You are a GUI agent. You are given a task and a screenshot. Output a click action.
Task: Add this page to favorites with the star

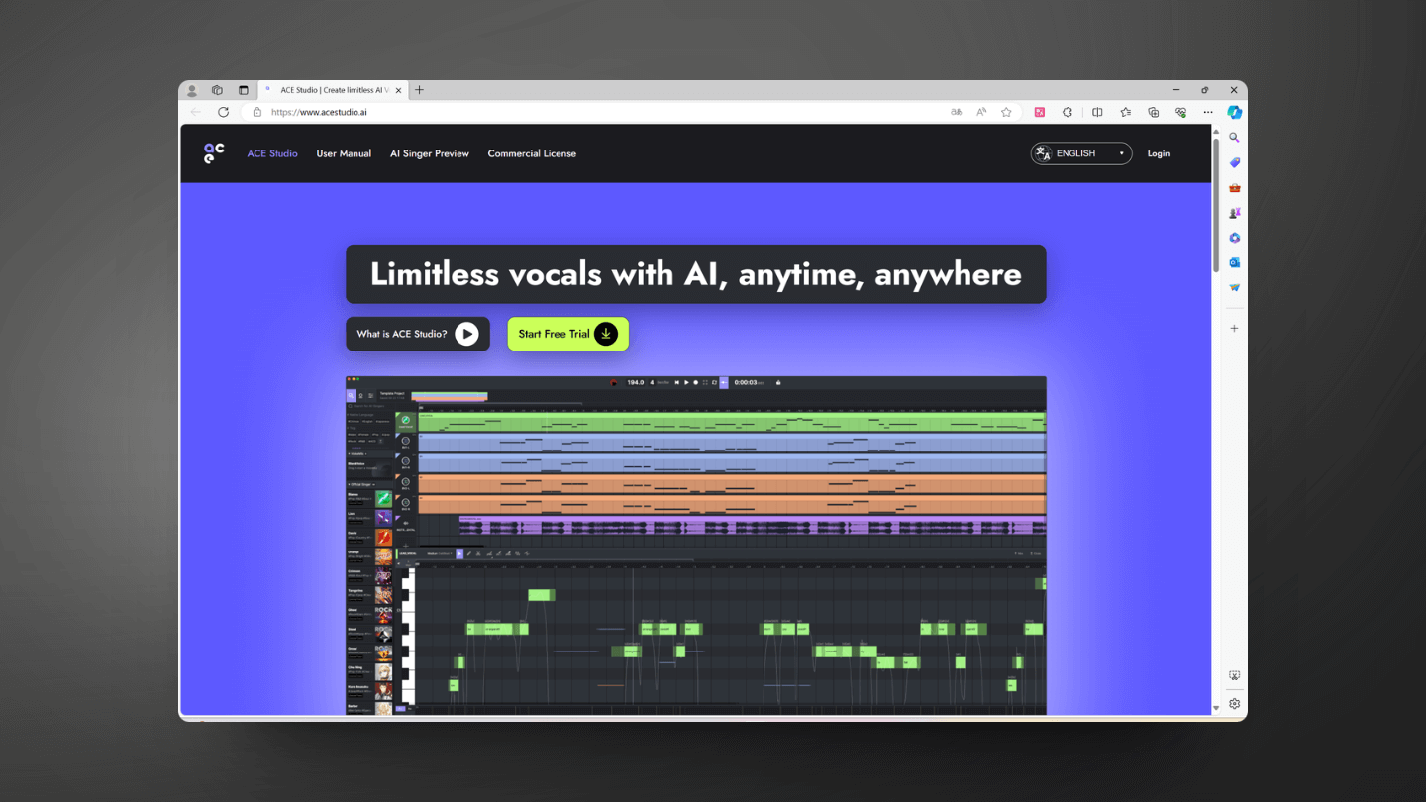tap(1006, 112)
